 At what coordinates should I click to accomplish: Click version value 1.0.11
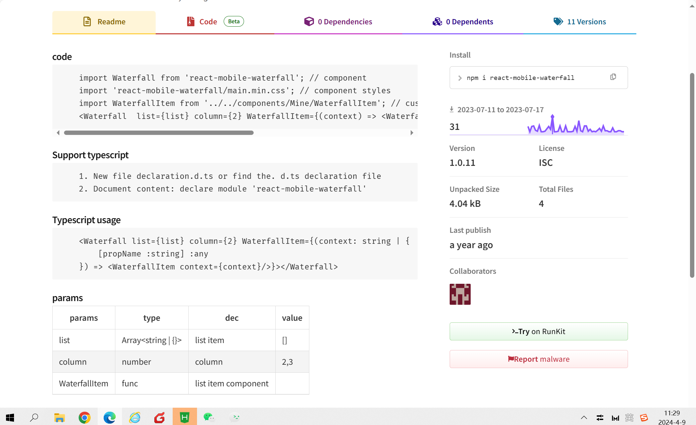click(x=462, y=163)
